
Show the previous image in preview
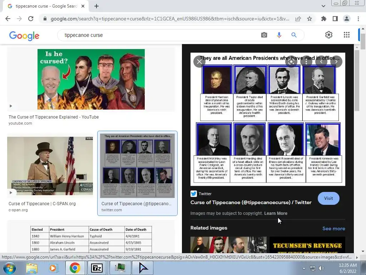tap(321, 62)
